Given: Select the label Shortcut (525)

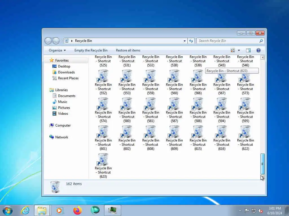Looking at the screenshot, I should 103,61.
